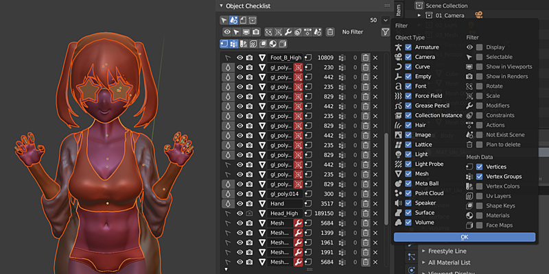Uncheck the Camera object type checkbox
This screenshot has width=549, height=274.
click(x=408, y=57)
